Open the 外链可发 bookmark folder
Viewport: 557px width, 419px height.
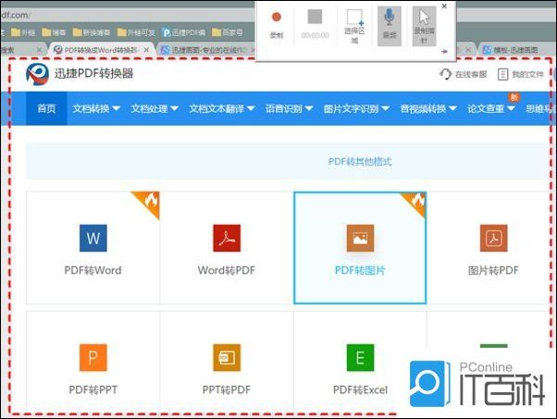[x=136, y=32]
